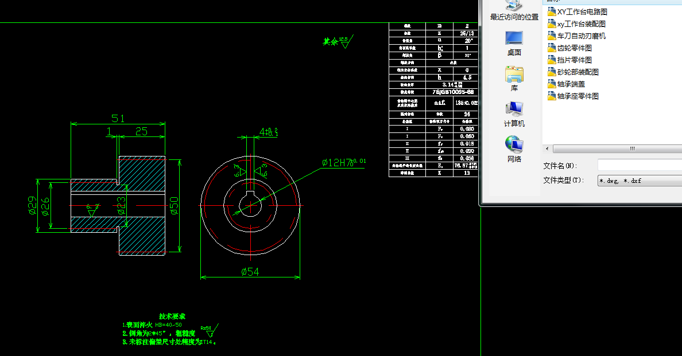The width and height of the screenshot is (682, 356).
Task: Select the 挡片零件图 folder
Action: [x=570, y=60]
